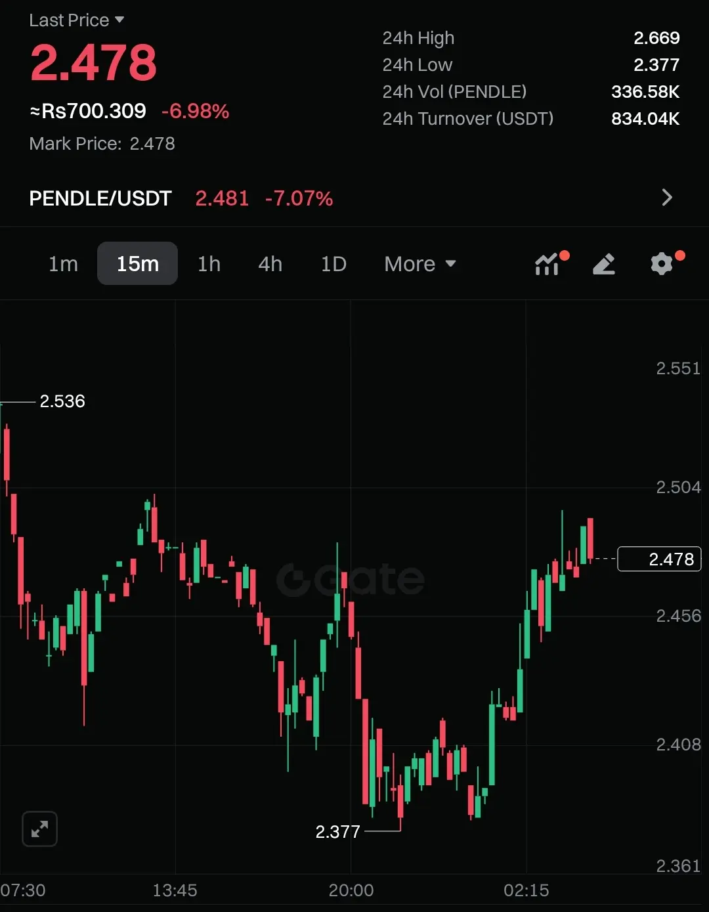The width and height of the screenshot is (709, 912).
Task: Open the Last Price dropdown
Action: click(x=77, y=20)
